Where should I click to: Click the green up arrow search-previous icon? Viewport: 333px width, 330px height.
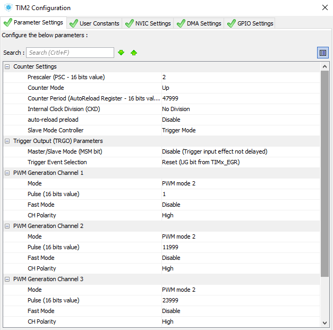click(134, 53)
